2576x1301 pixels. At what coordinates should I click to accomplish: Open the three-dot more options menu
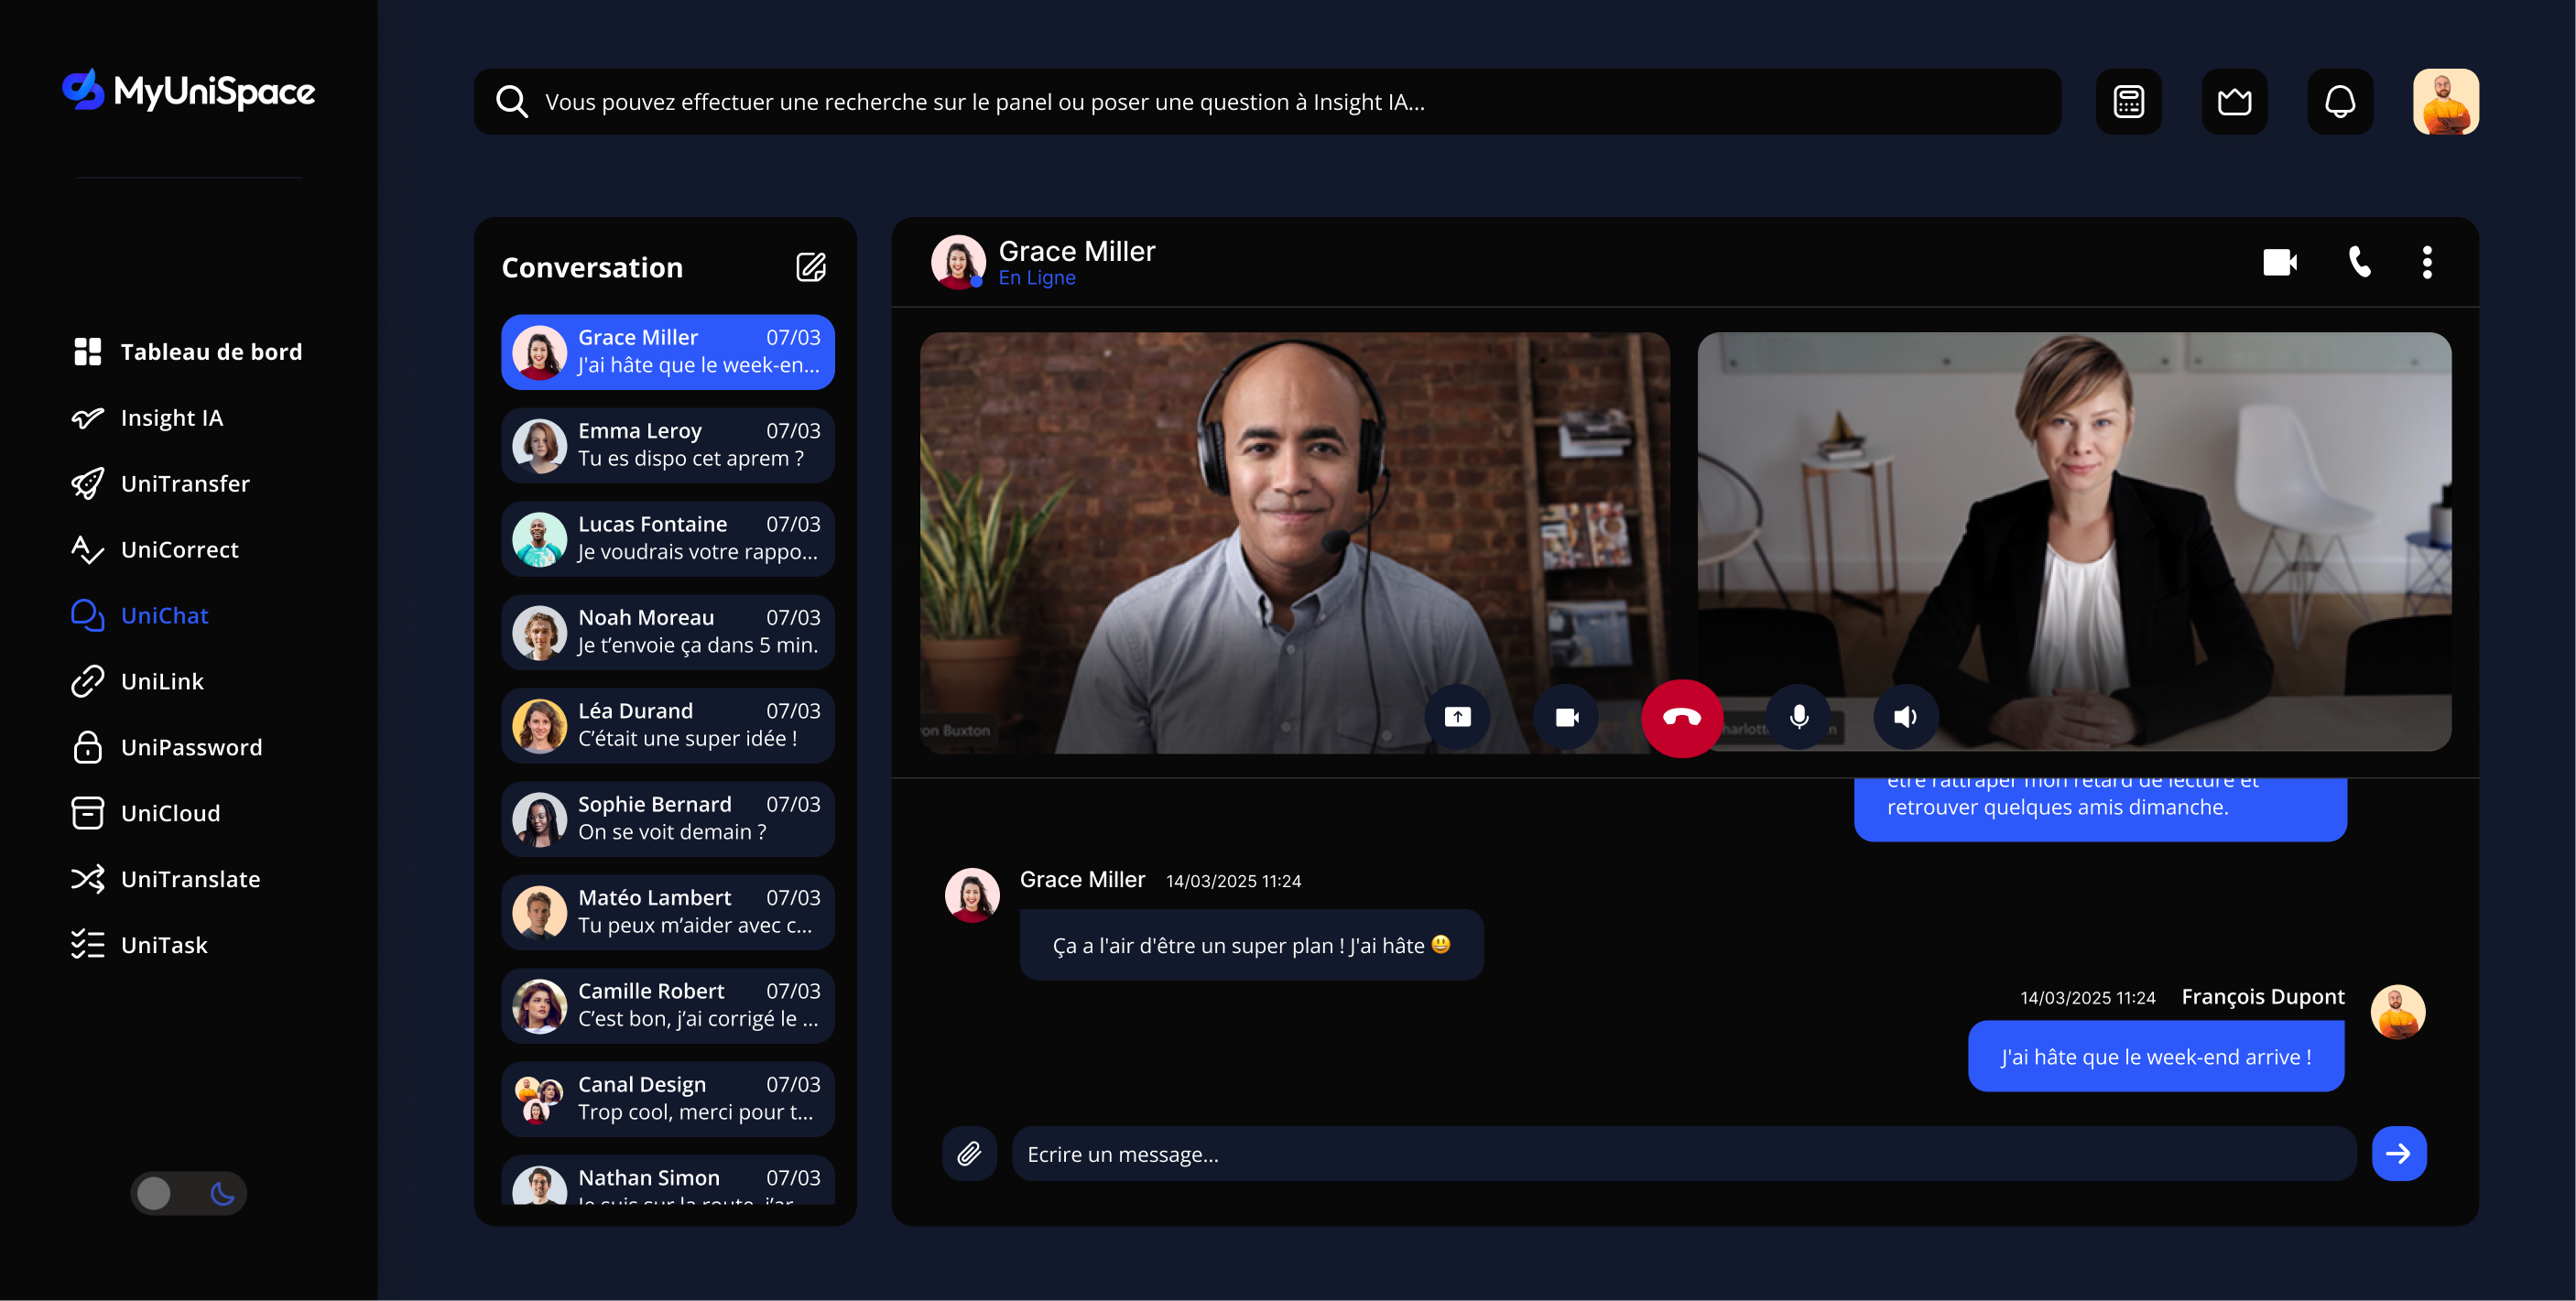tap(2426, 262)
